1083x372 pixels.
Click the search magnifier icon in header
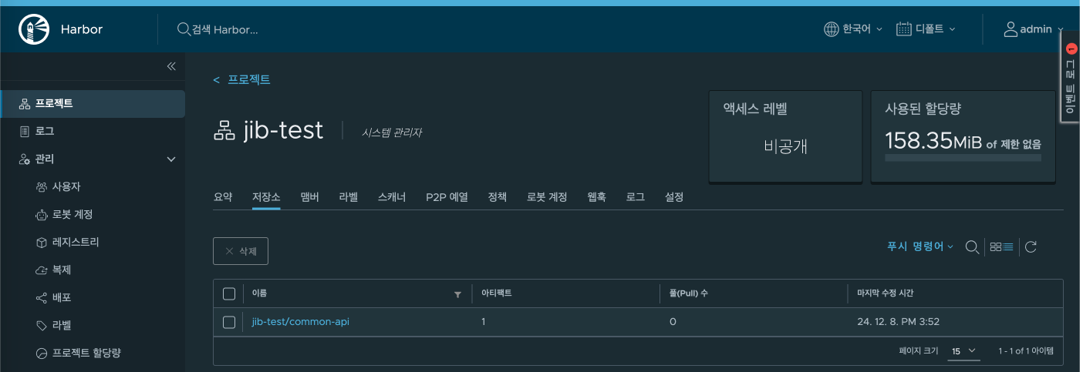tap(184, 29)
